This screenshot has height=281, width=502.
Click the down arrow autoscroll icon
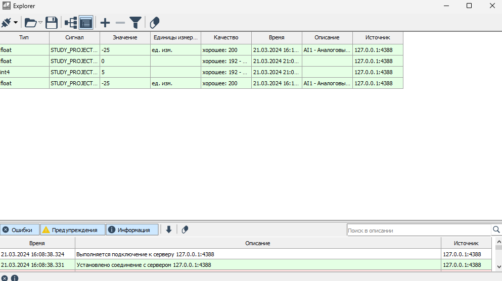pyautogui.click(x=169, y=230)
